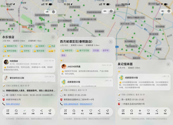Expand queue notice 用餐时段排队人很多
The image size is (173, 125).
[29, 91]
